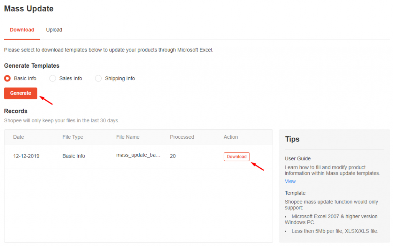Select the Shipping Info radio button
Image resolution: width=393 pixels, height=246 pixels.
(98, 78)
